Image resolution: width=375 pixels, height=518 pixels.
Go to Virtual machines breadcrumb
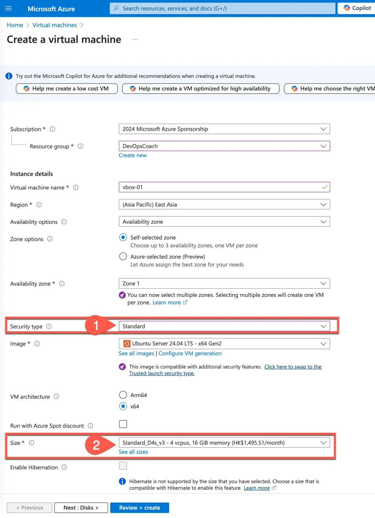54,25
